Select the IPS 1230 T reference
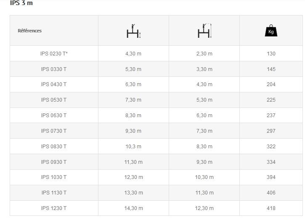Viewport: 305px width, 218px height. click(x=54, y=208)
